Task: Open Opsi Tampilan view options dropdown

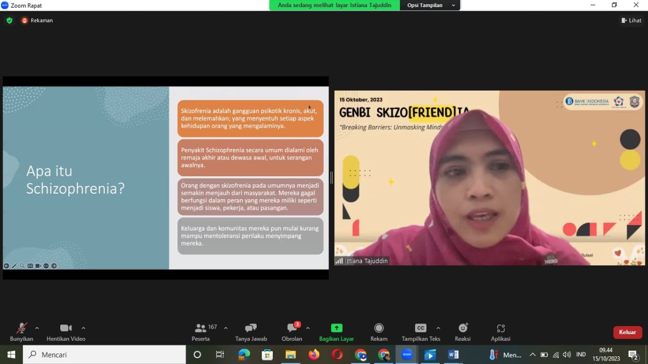Action: tap(429, 5)
